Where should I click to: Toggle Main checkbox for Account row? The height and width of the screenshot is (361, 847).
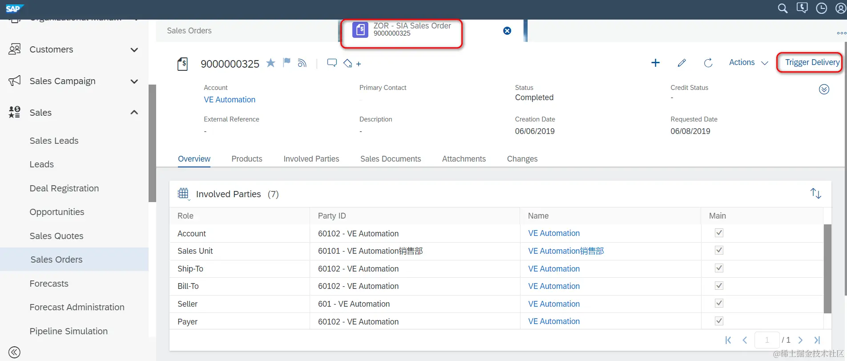pyautogui.click(x=719, y=233)
